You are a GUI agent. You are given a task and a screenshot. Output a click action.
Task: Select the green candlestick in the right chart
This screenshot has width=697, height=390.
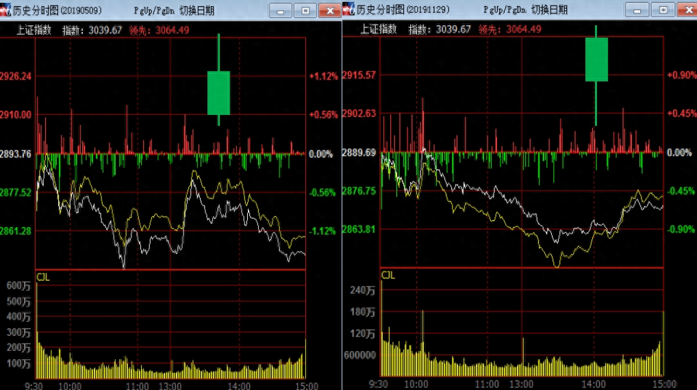(596, 60)
